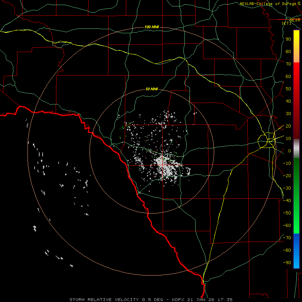Click the dense gray radar echo cluster near center
The image size is (302, 302).
click(x=167, y=167)
